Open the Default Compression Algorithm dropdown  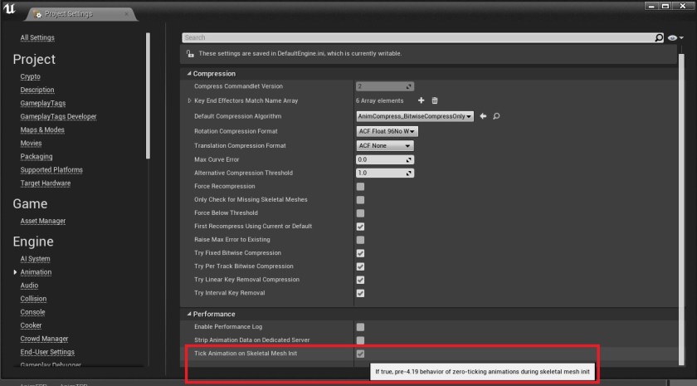tap(415, 116)
